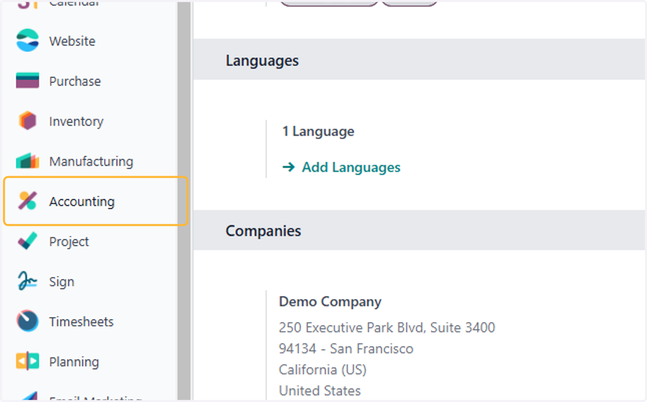This screenshot has height=402, width=647.
Task: Click 'United States' text
Action: 320,391
